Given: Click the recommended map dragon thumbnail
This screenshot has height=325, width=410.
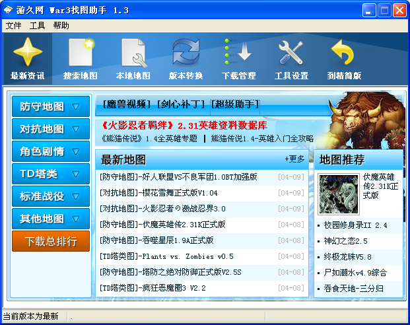Looking at the screenshot, I should [x=339, y=194].
